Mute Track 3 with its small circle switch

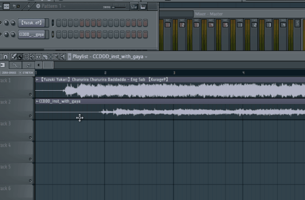[30, 137]
